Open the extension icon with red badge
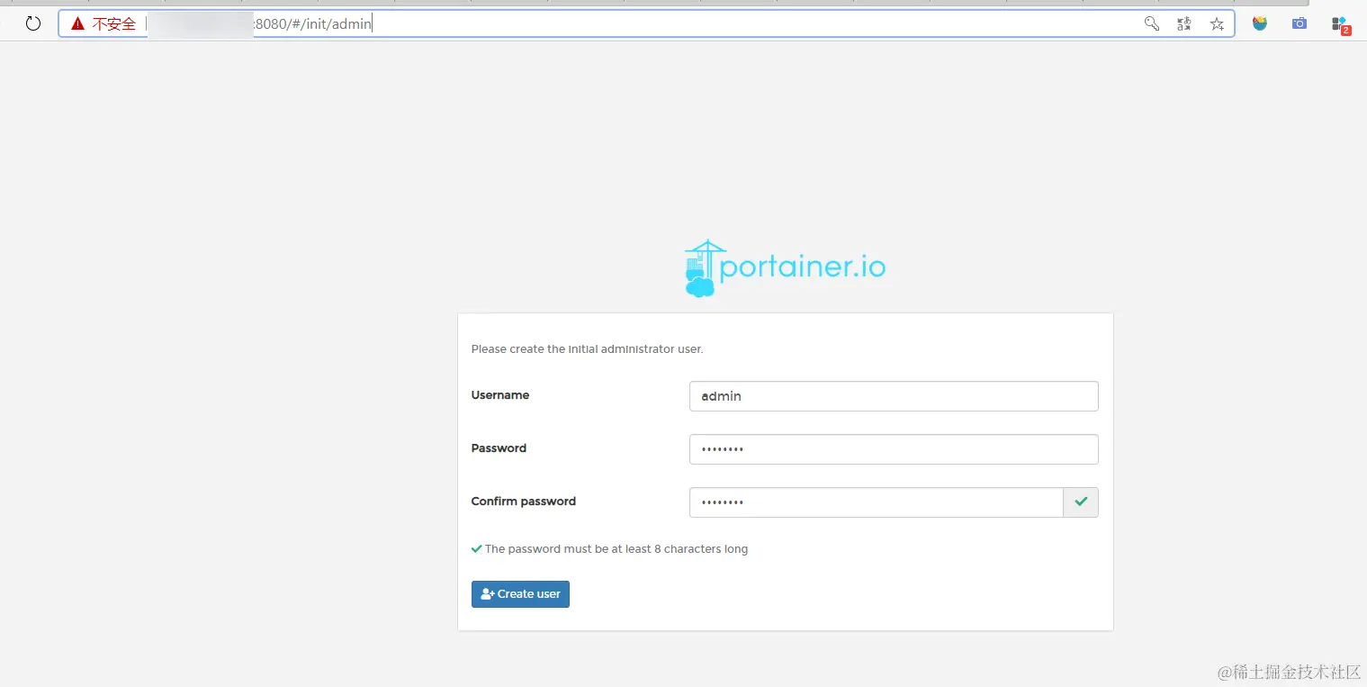 [1341, 25]
